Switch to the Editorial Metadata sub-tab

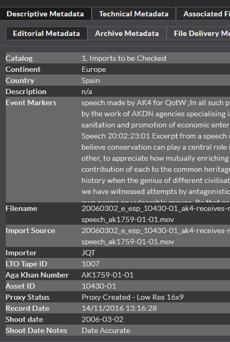point(46,34)
